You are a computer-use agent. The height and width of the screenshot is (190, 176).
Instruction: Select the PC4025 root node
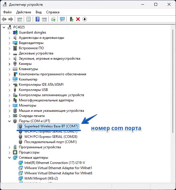click(x=19, y=27)
